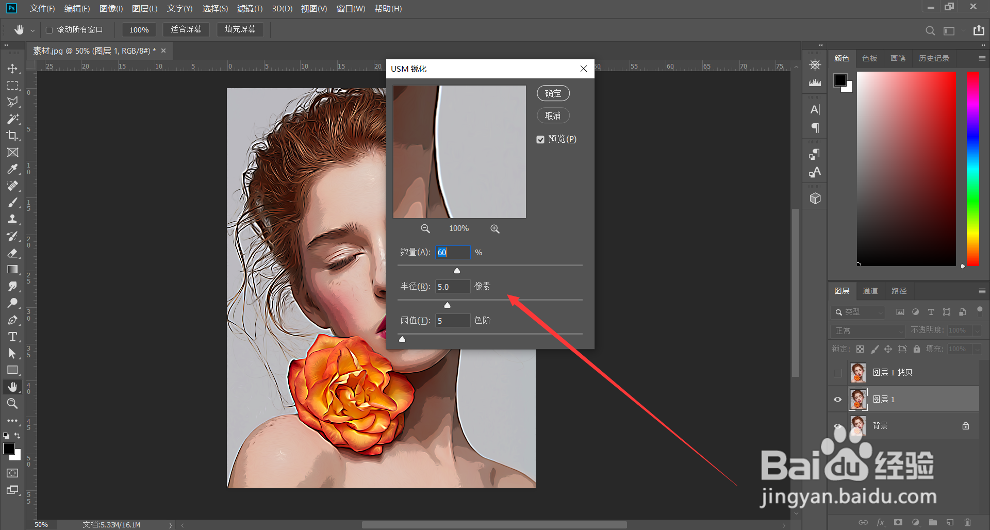Hide the 图层 1 layer
This screenshot has height=530, width=990.
838,400
